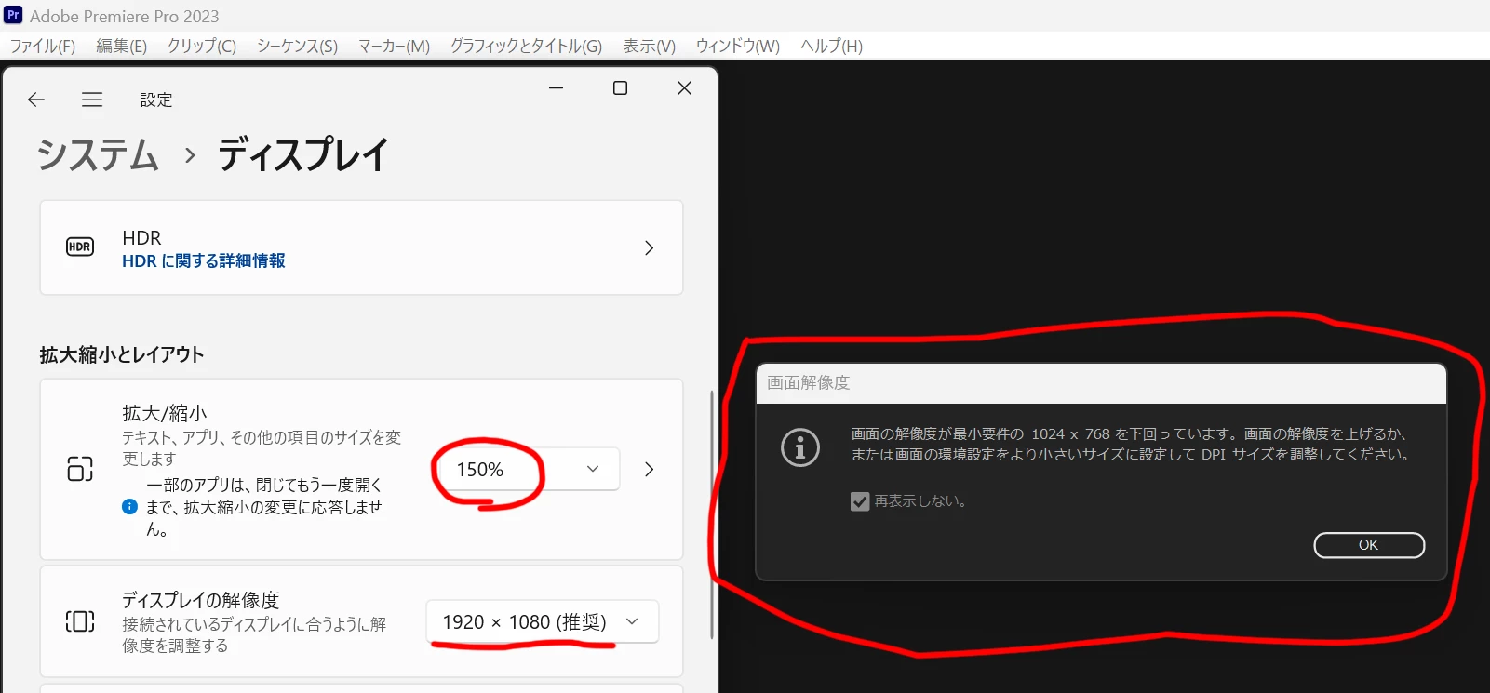Screen dimensions: 1490x693
Task: Click the ディスプレイの解像度 label
Action: pyautogui.click(x=201, y=600)
